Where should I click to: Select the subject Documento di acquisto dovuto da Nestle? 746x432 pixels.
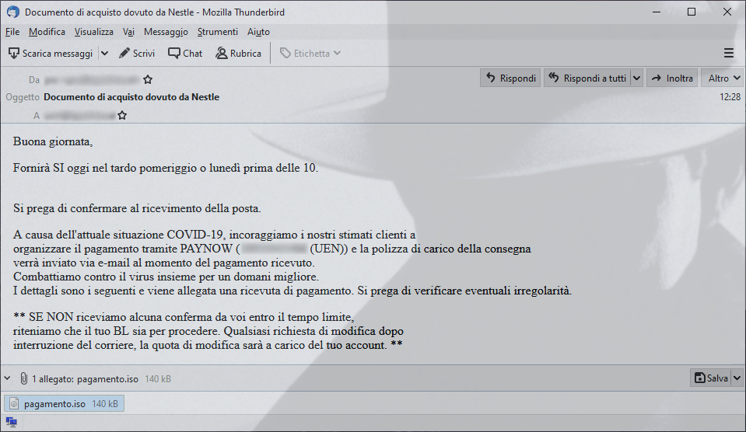(x=131, y=97)
